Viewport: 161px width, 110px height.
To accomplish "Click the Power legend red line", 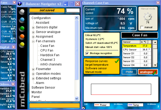I will coord(97,105).
